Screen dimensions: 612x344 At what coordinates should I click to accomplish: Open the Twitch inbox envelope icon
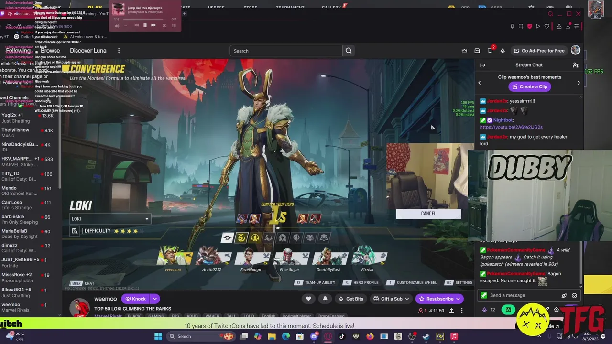477,51
